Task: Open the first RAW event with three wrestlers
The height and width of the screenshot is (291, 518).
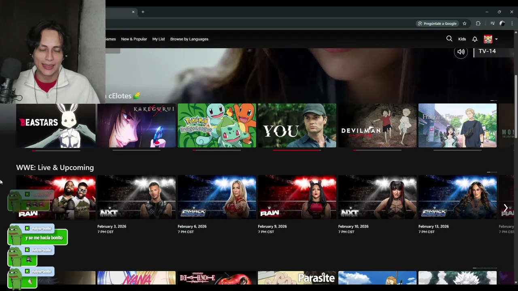Action: coord(56,197)
